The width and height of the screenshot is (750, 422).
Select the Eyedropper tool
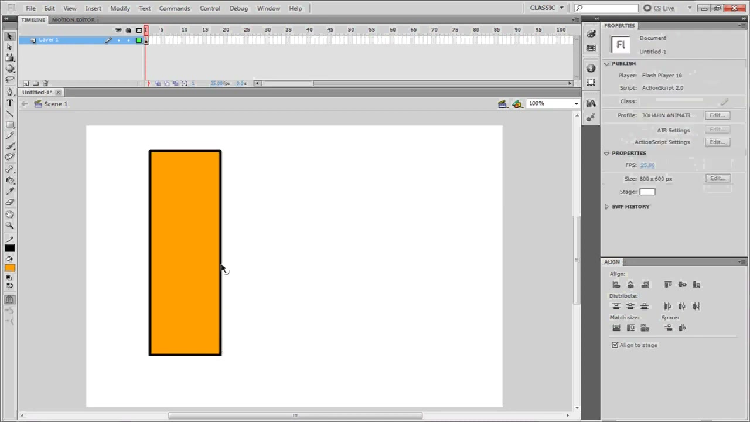9,191
